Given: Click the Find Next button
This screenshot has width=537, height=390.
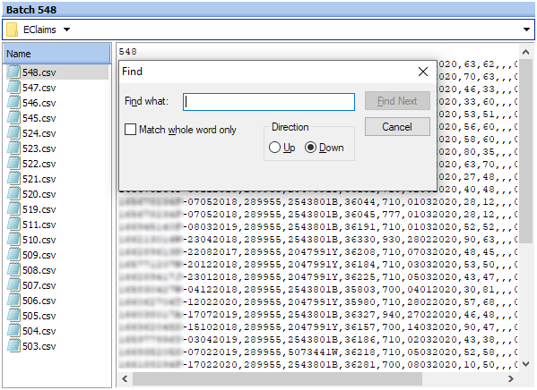Looking at the screenshot, I should pyautogui.click(x=397, y=101).
